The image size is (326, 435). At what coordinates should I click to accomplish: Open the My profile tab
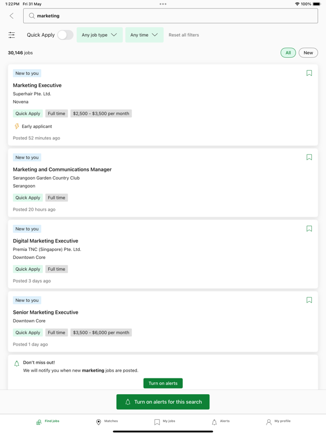click(x=278, y=421)
